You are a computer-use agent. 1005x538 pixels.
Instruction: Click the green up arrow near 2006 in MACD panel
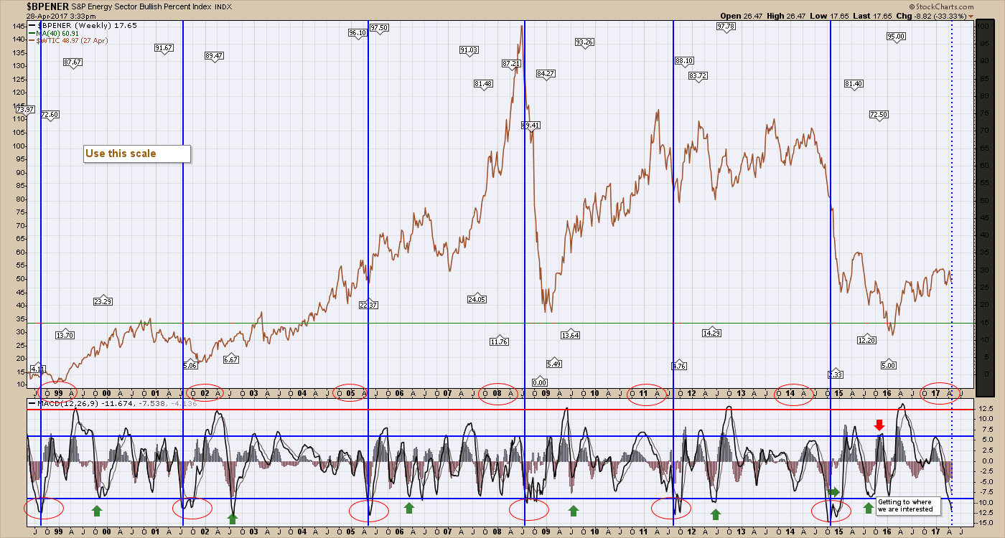pos(408,508)
